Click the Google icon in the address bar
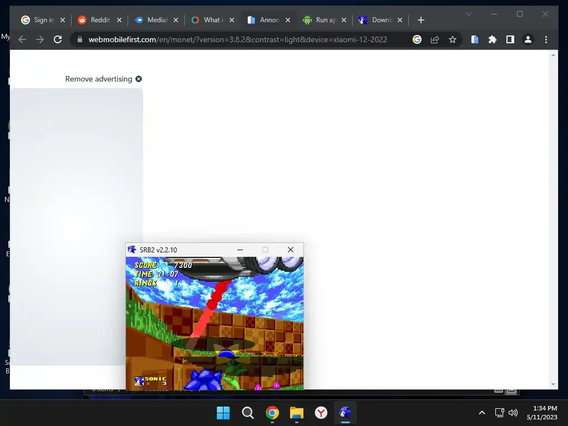Image resolution: width=568 pixels, height=426 pixels. point(417,39)
